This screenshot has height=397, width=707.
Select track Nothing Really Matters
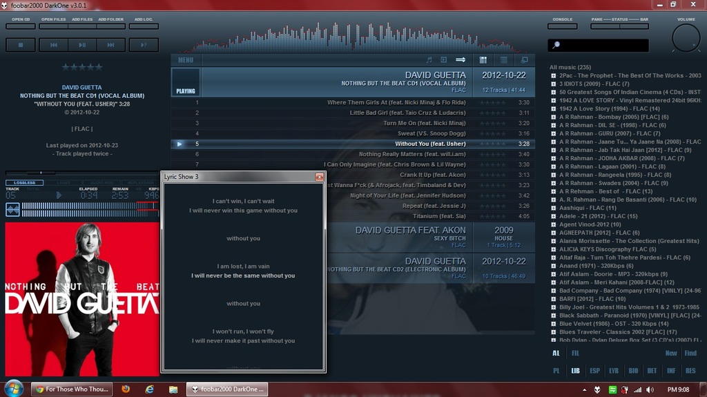(x=353, y=154)
